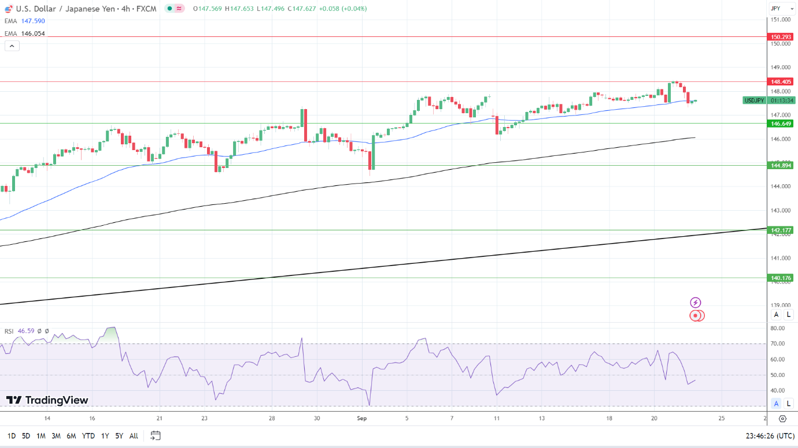Select the RSI indicator label
This screenshot has width=798, height=448.
pyautogui.click(x=9, y=331)
